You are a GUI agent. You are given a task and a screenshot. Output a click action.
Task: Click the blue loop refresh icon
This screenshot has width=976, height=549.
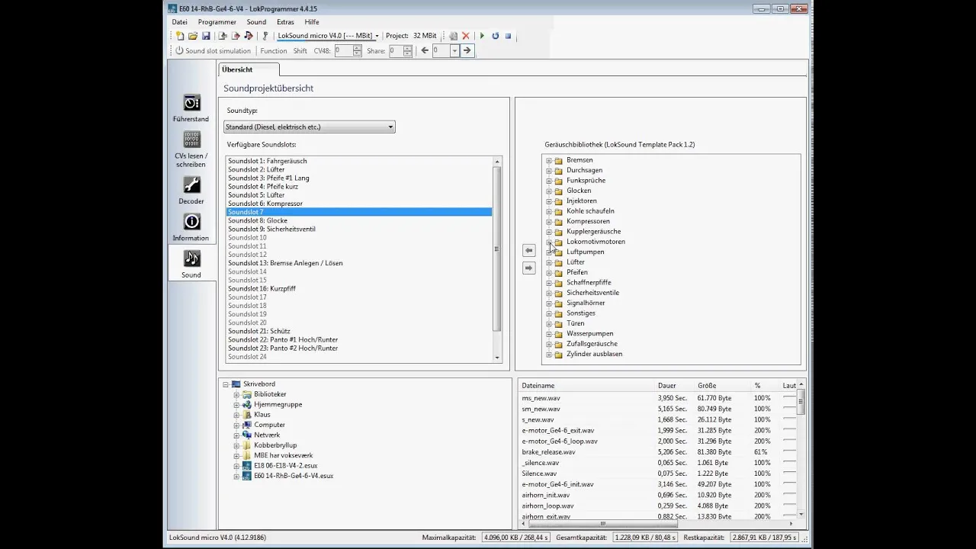click(x=495, y=36)
